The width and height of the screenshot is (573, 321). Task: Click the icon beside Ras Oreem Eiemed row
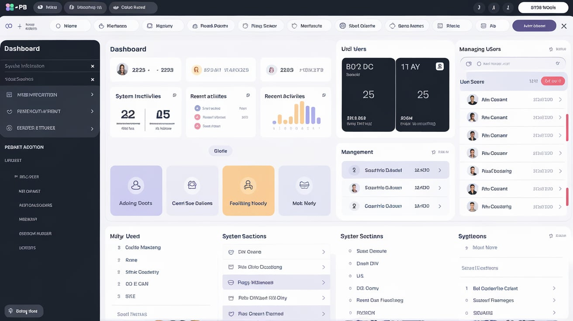231,314
